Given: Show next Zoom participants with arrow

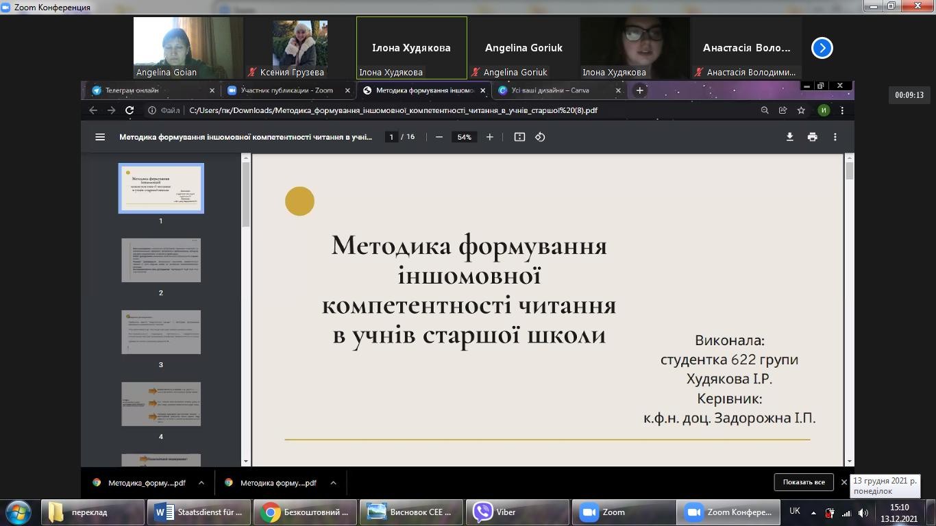Looking at the screenshot, I should click(822, 48).
